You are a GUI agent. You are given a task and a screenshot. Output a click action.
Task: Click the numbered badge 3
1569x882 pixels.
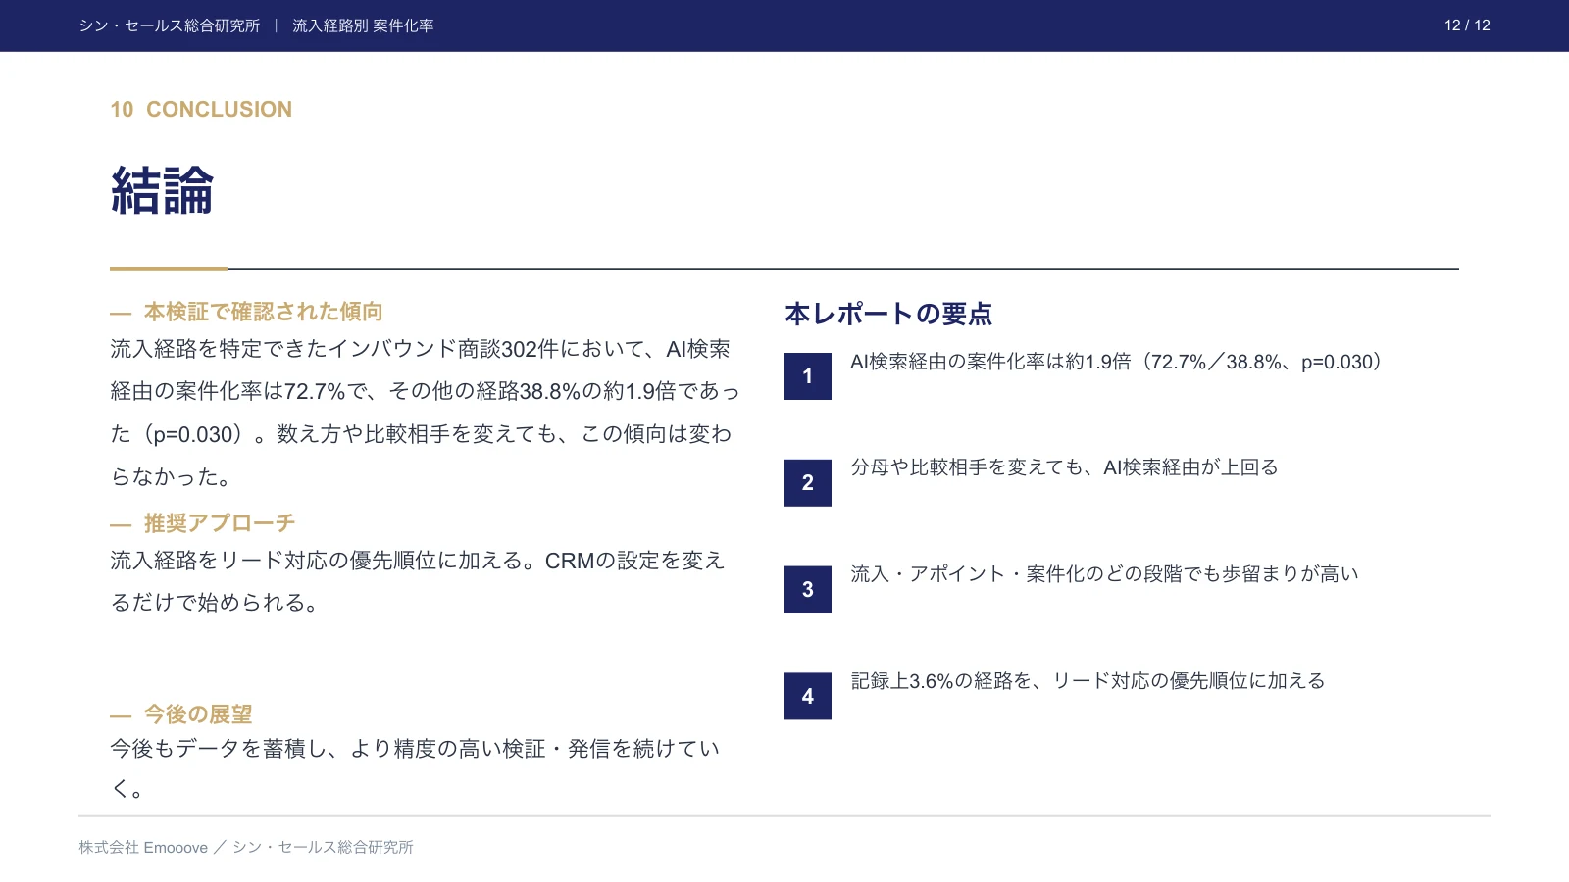pyautogui.click(x=807, y=589)
